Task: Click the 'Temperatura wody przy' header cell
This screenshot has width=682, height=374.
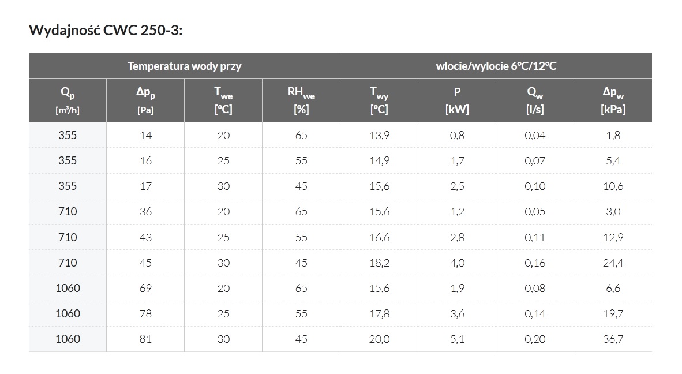Action: tap(184, 66)
